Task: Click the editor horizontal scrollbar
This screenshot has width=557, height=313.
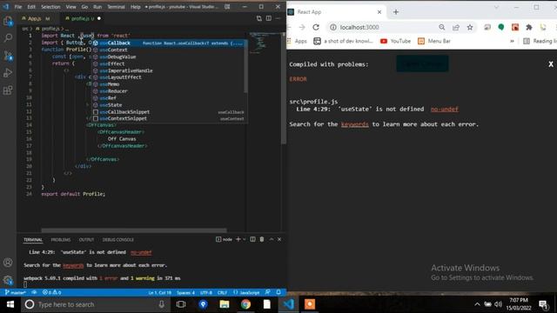Action: click(134, 230)
